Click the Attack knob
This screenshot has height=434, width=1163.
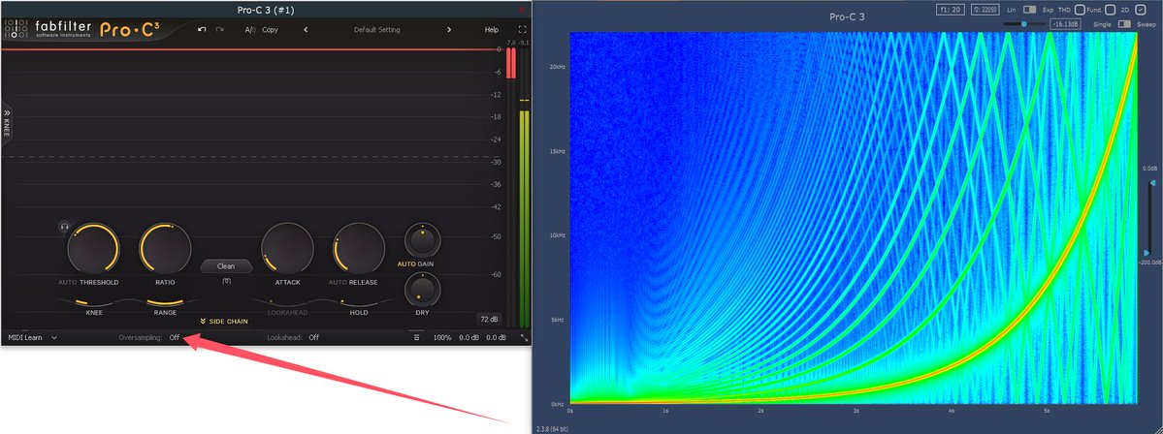coord(288,249)
